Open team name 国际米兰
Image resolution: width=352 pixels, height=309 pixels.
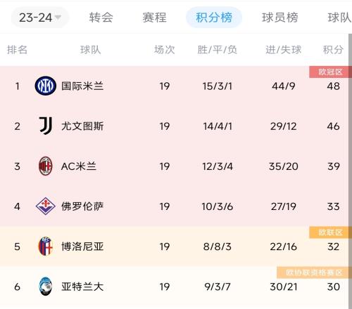coord(82,86)
